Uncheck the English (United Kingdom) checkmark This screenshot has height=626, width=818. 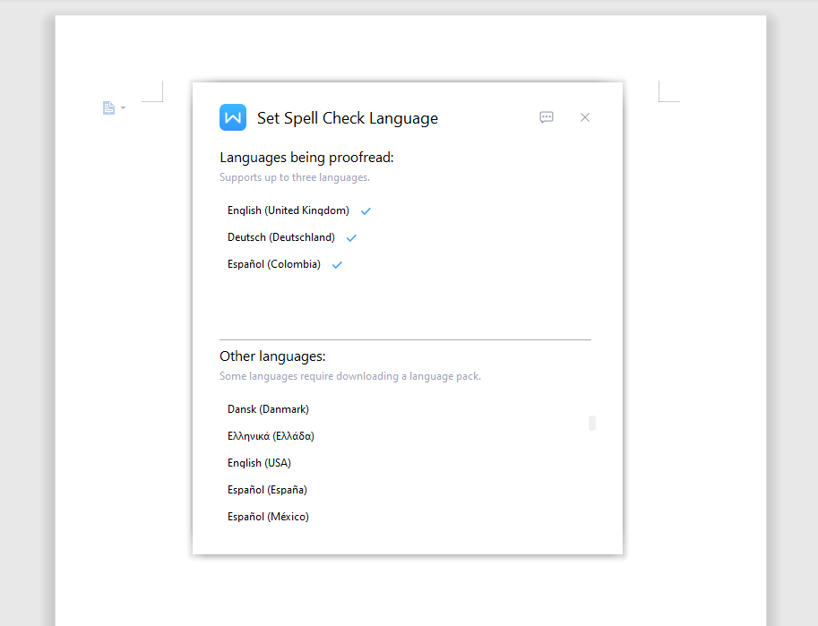click(366, 211)
